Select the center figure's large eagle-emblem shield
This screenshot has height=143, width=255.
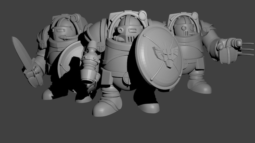click(x=159, y=57)
